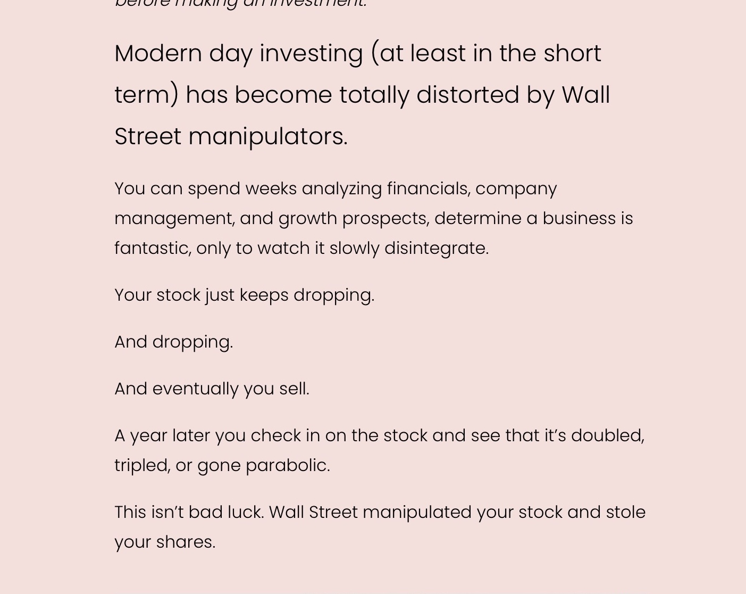Click the text 'your shares.'
746x594 pixels.
click(x=165, y=542)
